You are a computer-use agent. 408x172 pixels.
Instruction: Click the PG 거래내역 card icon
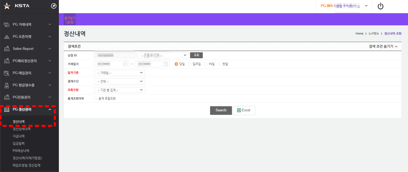tap(7, 25)
